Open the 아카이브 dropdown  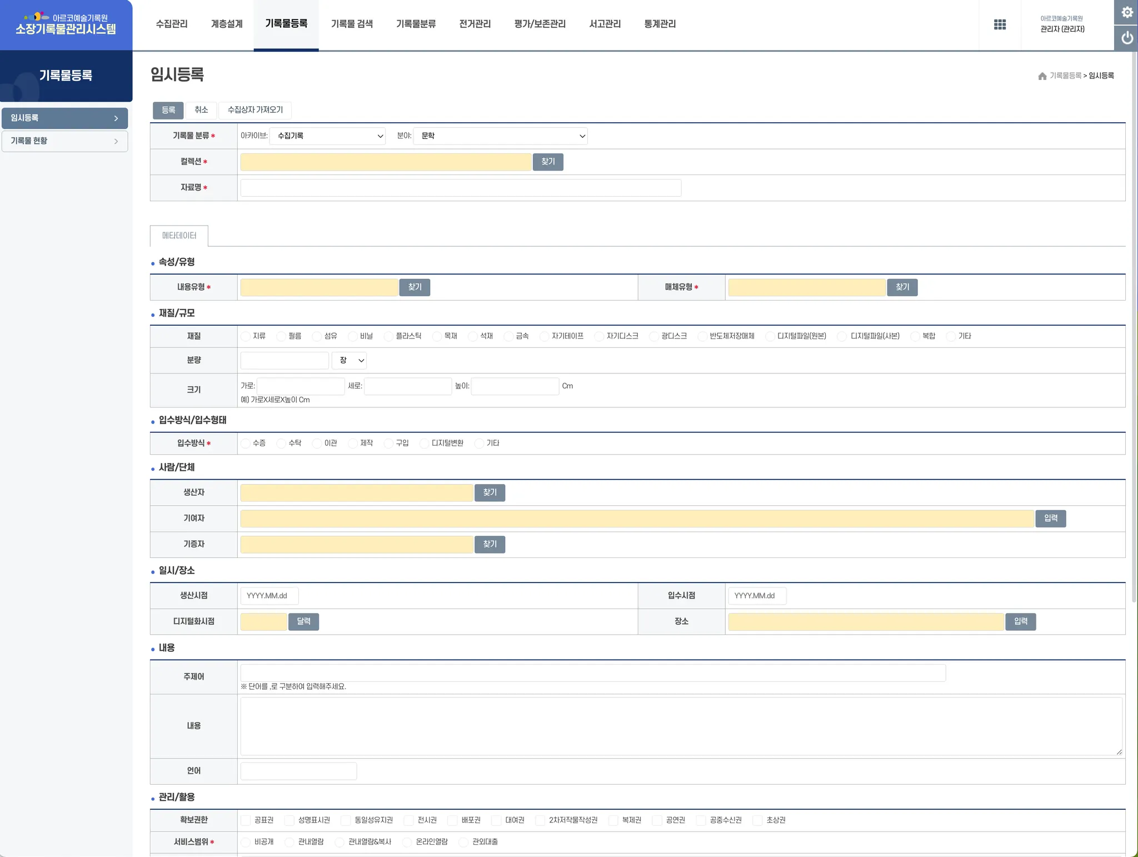click(327, 136)
